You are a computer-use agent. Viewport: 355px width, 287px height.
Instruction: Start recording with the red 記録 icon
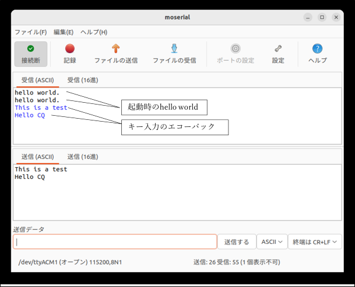tap(70, 48)
